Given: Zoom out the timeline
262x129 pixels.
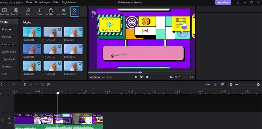Looking at the screenshot, I should pyautogui.click(x=231, y=85).
